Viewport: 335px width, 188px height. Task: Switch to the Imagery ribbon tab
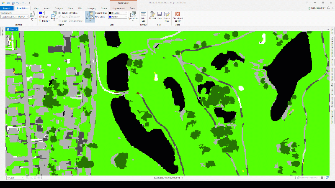92,8
